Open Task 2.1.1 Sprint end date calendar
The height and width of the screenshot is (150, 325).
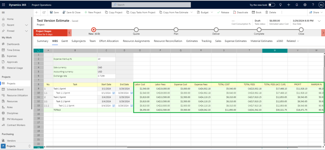131,106
